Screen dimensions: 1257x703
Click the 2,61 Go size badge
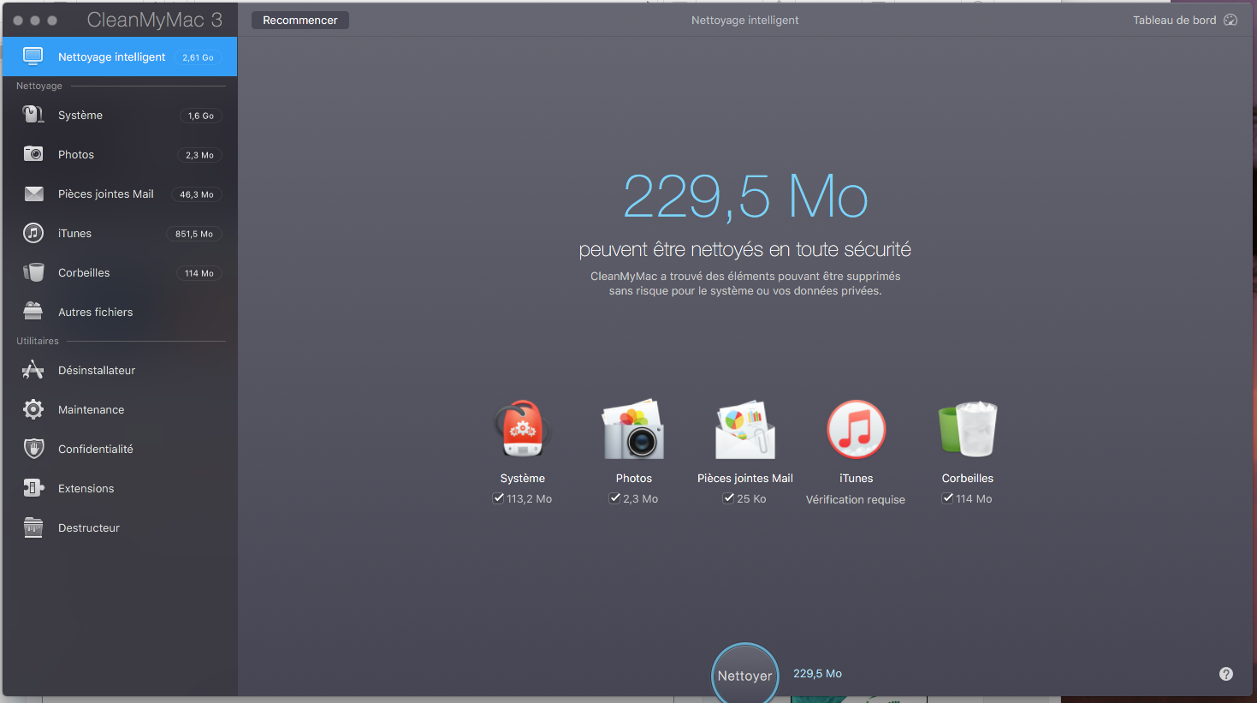coord(198,57)
